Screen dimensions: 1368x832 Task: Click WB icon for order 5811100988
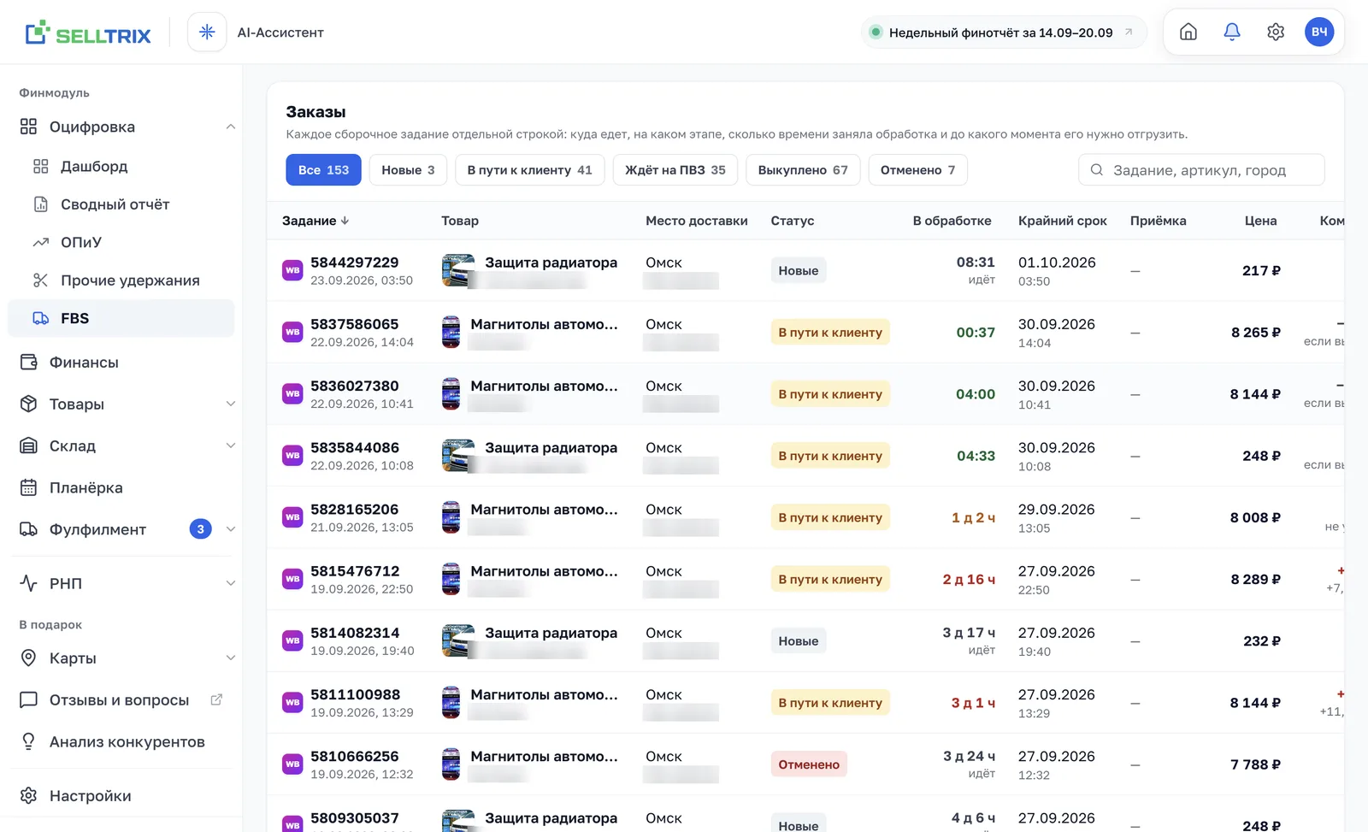(292, 702)
